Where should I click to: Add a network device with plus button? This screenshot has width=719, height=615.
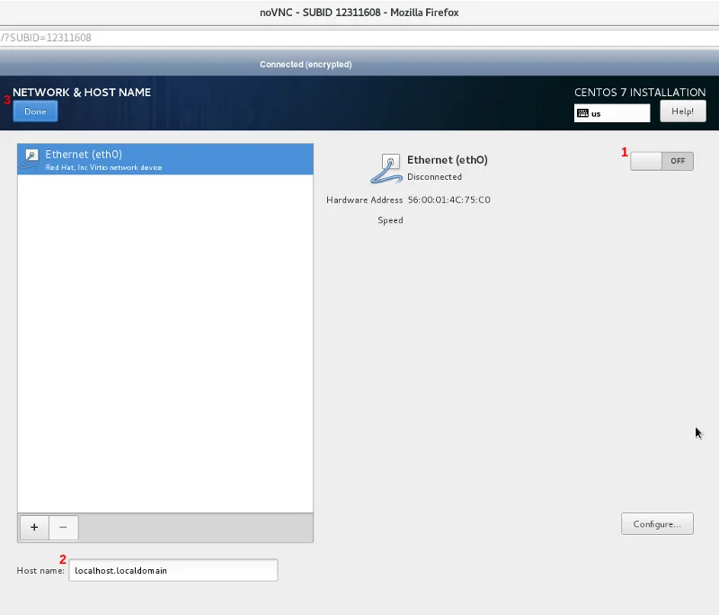point(34,528)
